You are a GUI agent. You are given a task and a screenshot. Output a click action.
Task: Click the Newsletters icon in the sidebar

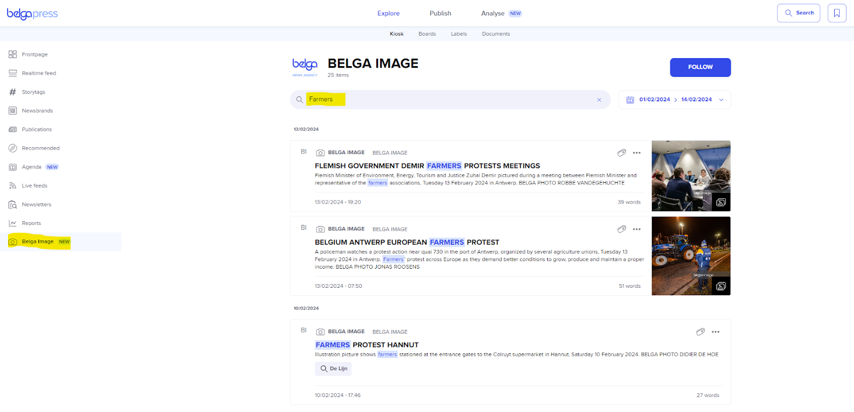click(x=13, y=205)
